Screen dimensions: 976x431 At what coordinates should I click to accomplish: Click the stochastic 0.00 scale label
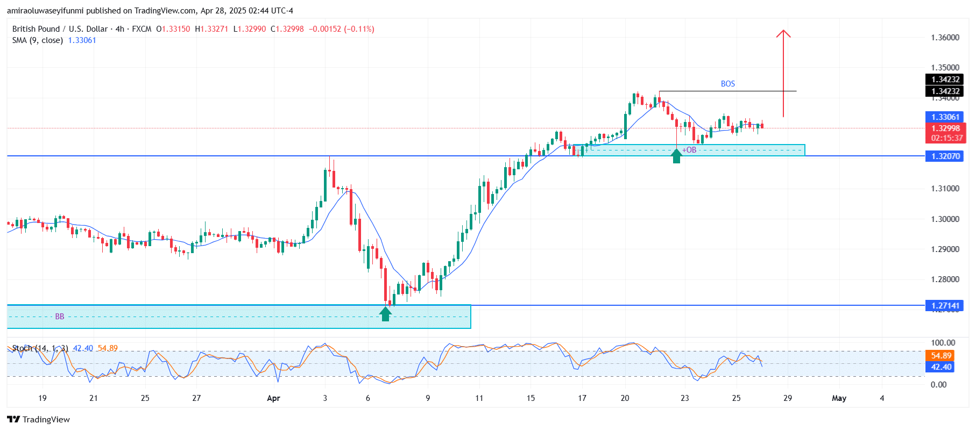tap(939, 385)
